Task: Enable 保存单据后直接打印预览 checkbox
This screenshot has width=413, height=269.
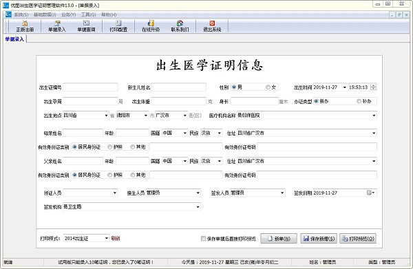Action: click(x=203, y=239)
